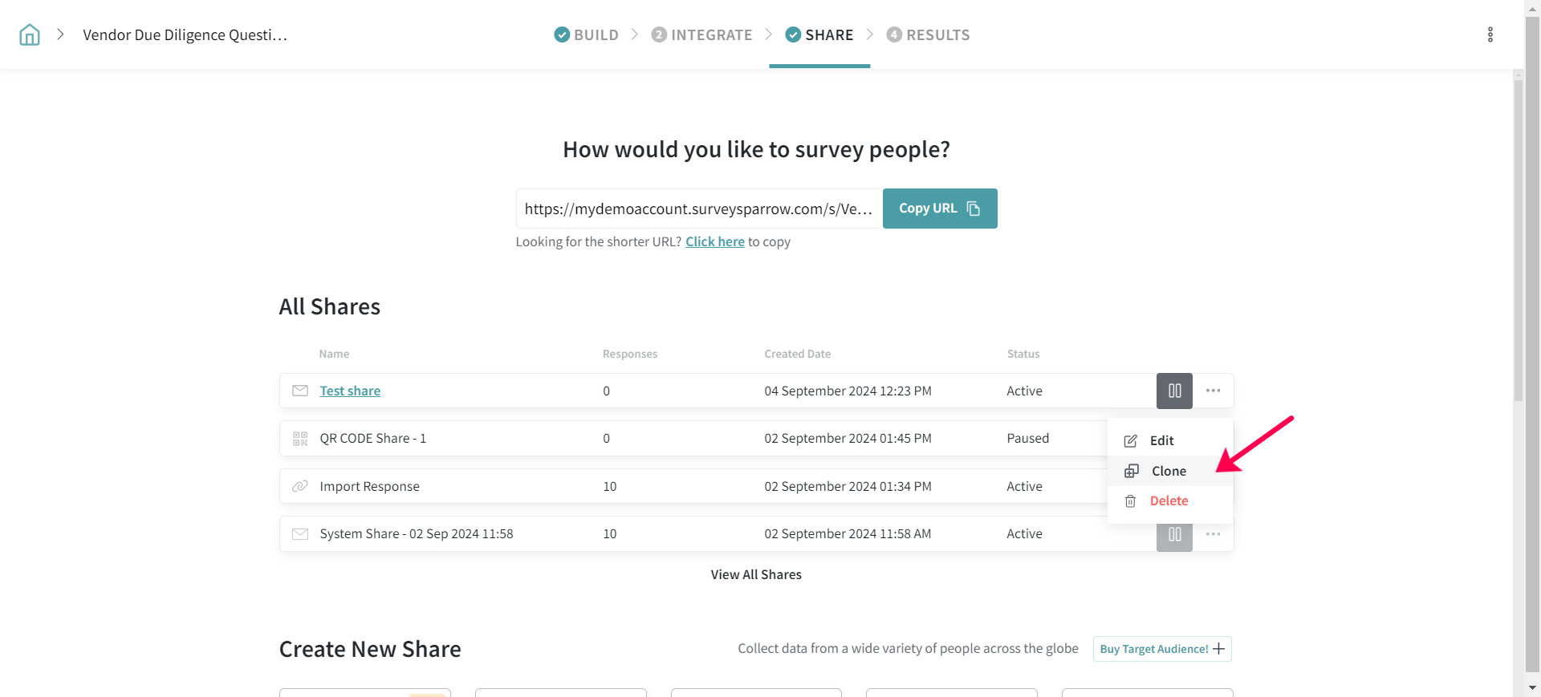The height and width of the screenshot is (697, 1541).
Task: Pause the System Share row
Action: (1174, 535)
